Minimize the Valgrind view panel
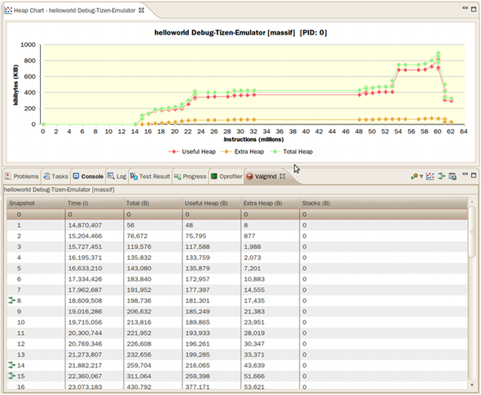The width and height of the screenshot is (481, 395). tap(465, 175)
